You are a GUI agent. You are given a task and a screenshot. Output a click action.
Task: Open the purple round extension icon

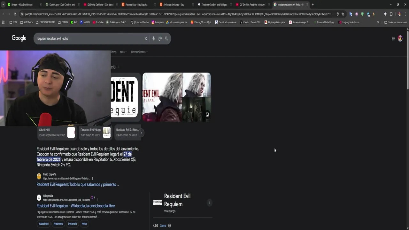357,14
